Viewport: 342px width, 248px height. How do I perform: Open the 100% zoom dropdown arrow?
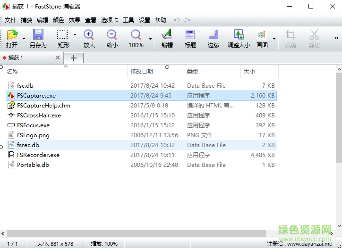pyautogui.click(x=151, y=39)
